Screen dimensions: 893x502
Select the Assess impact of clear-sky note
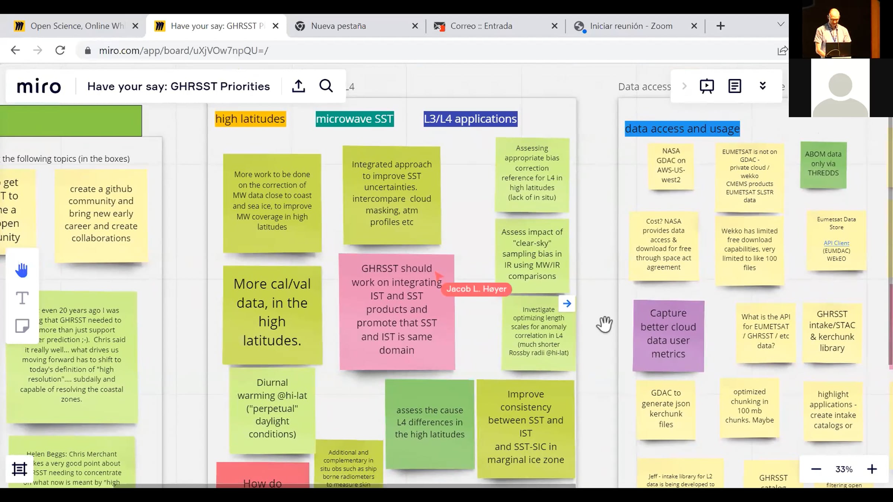coord(532,255)
